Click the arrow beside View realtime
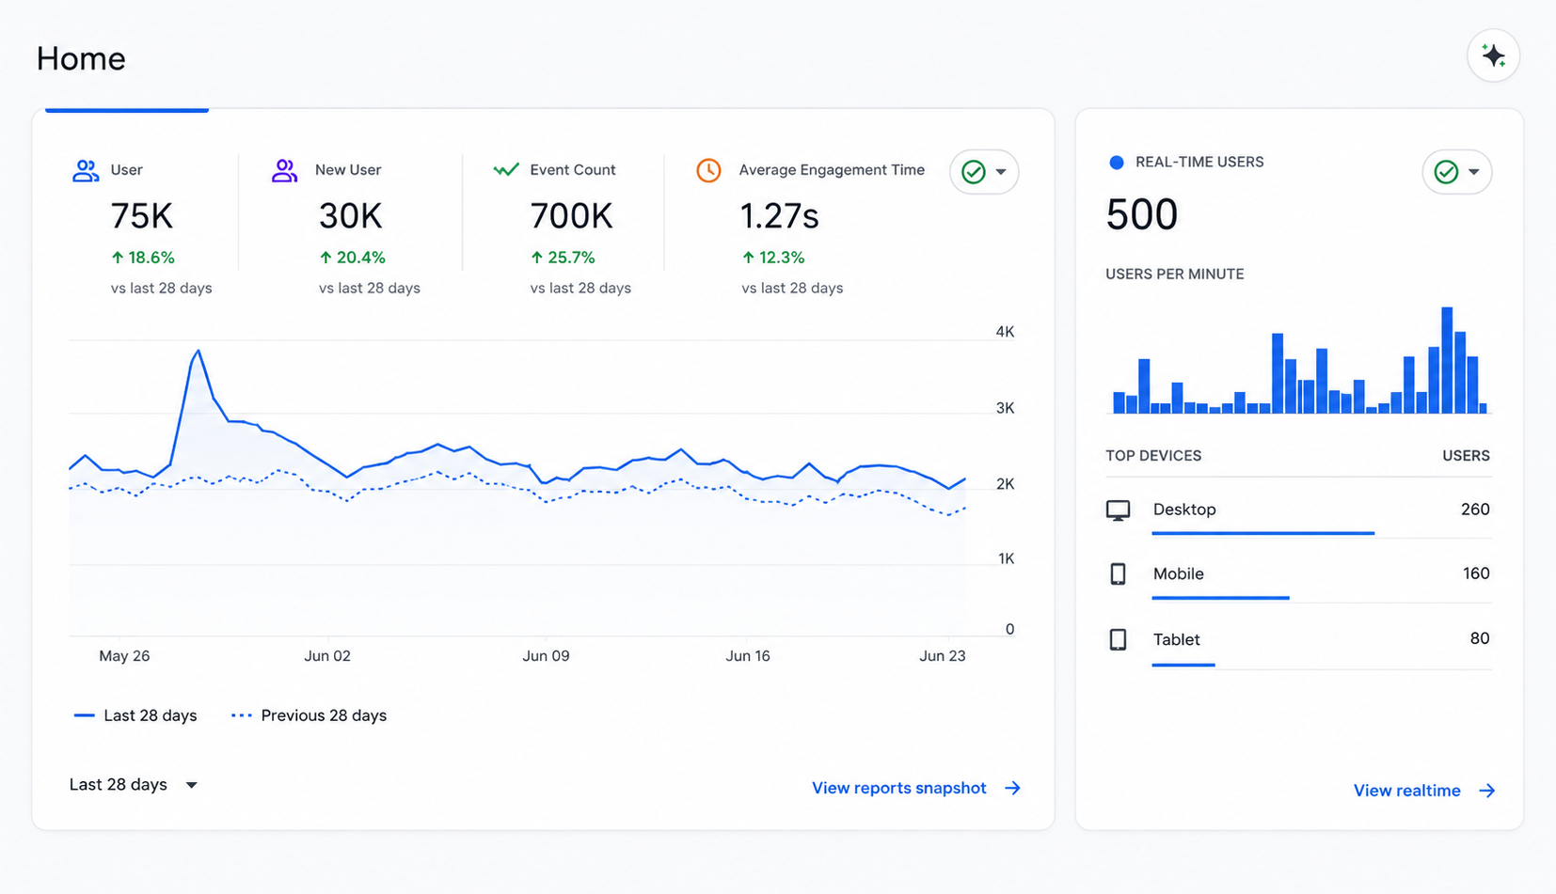The image size is (1556, 894). pyautogui.click(x=1486, y=791)
